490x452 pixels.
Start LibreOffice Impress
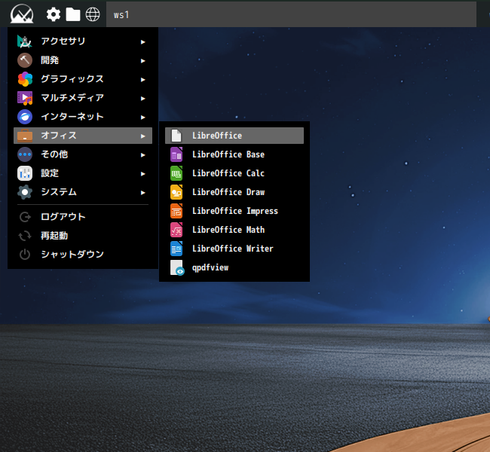click(x=234, y=211)
